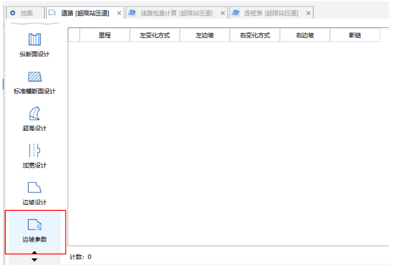Click the gear icon on 地图 tab
This screenshot has height=267, width=393.
point(13,13)
